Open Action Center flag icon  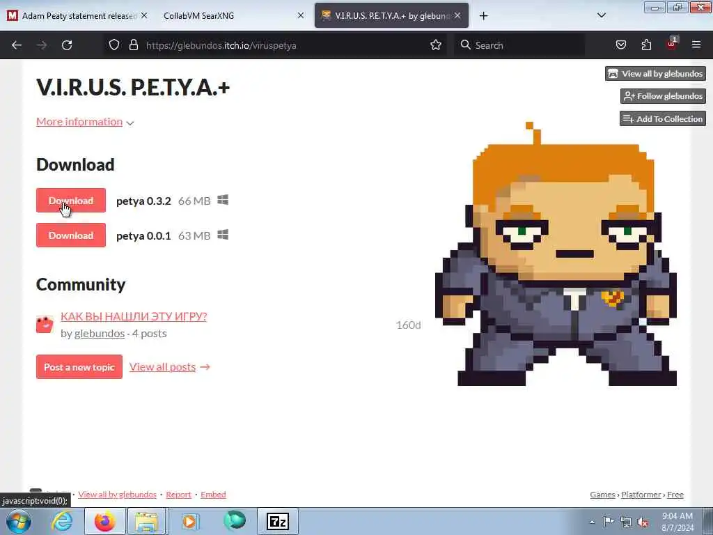tap(608, 522)
